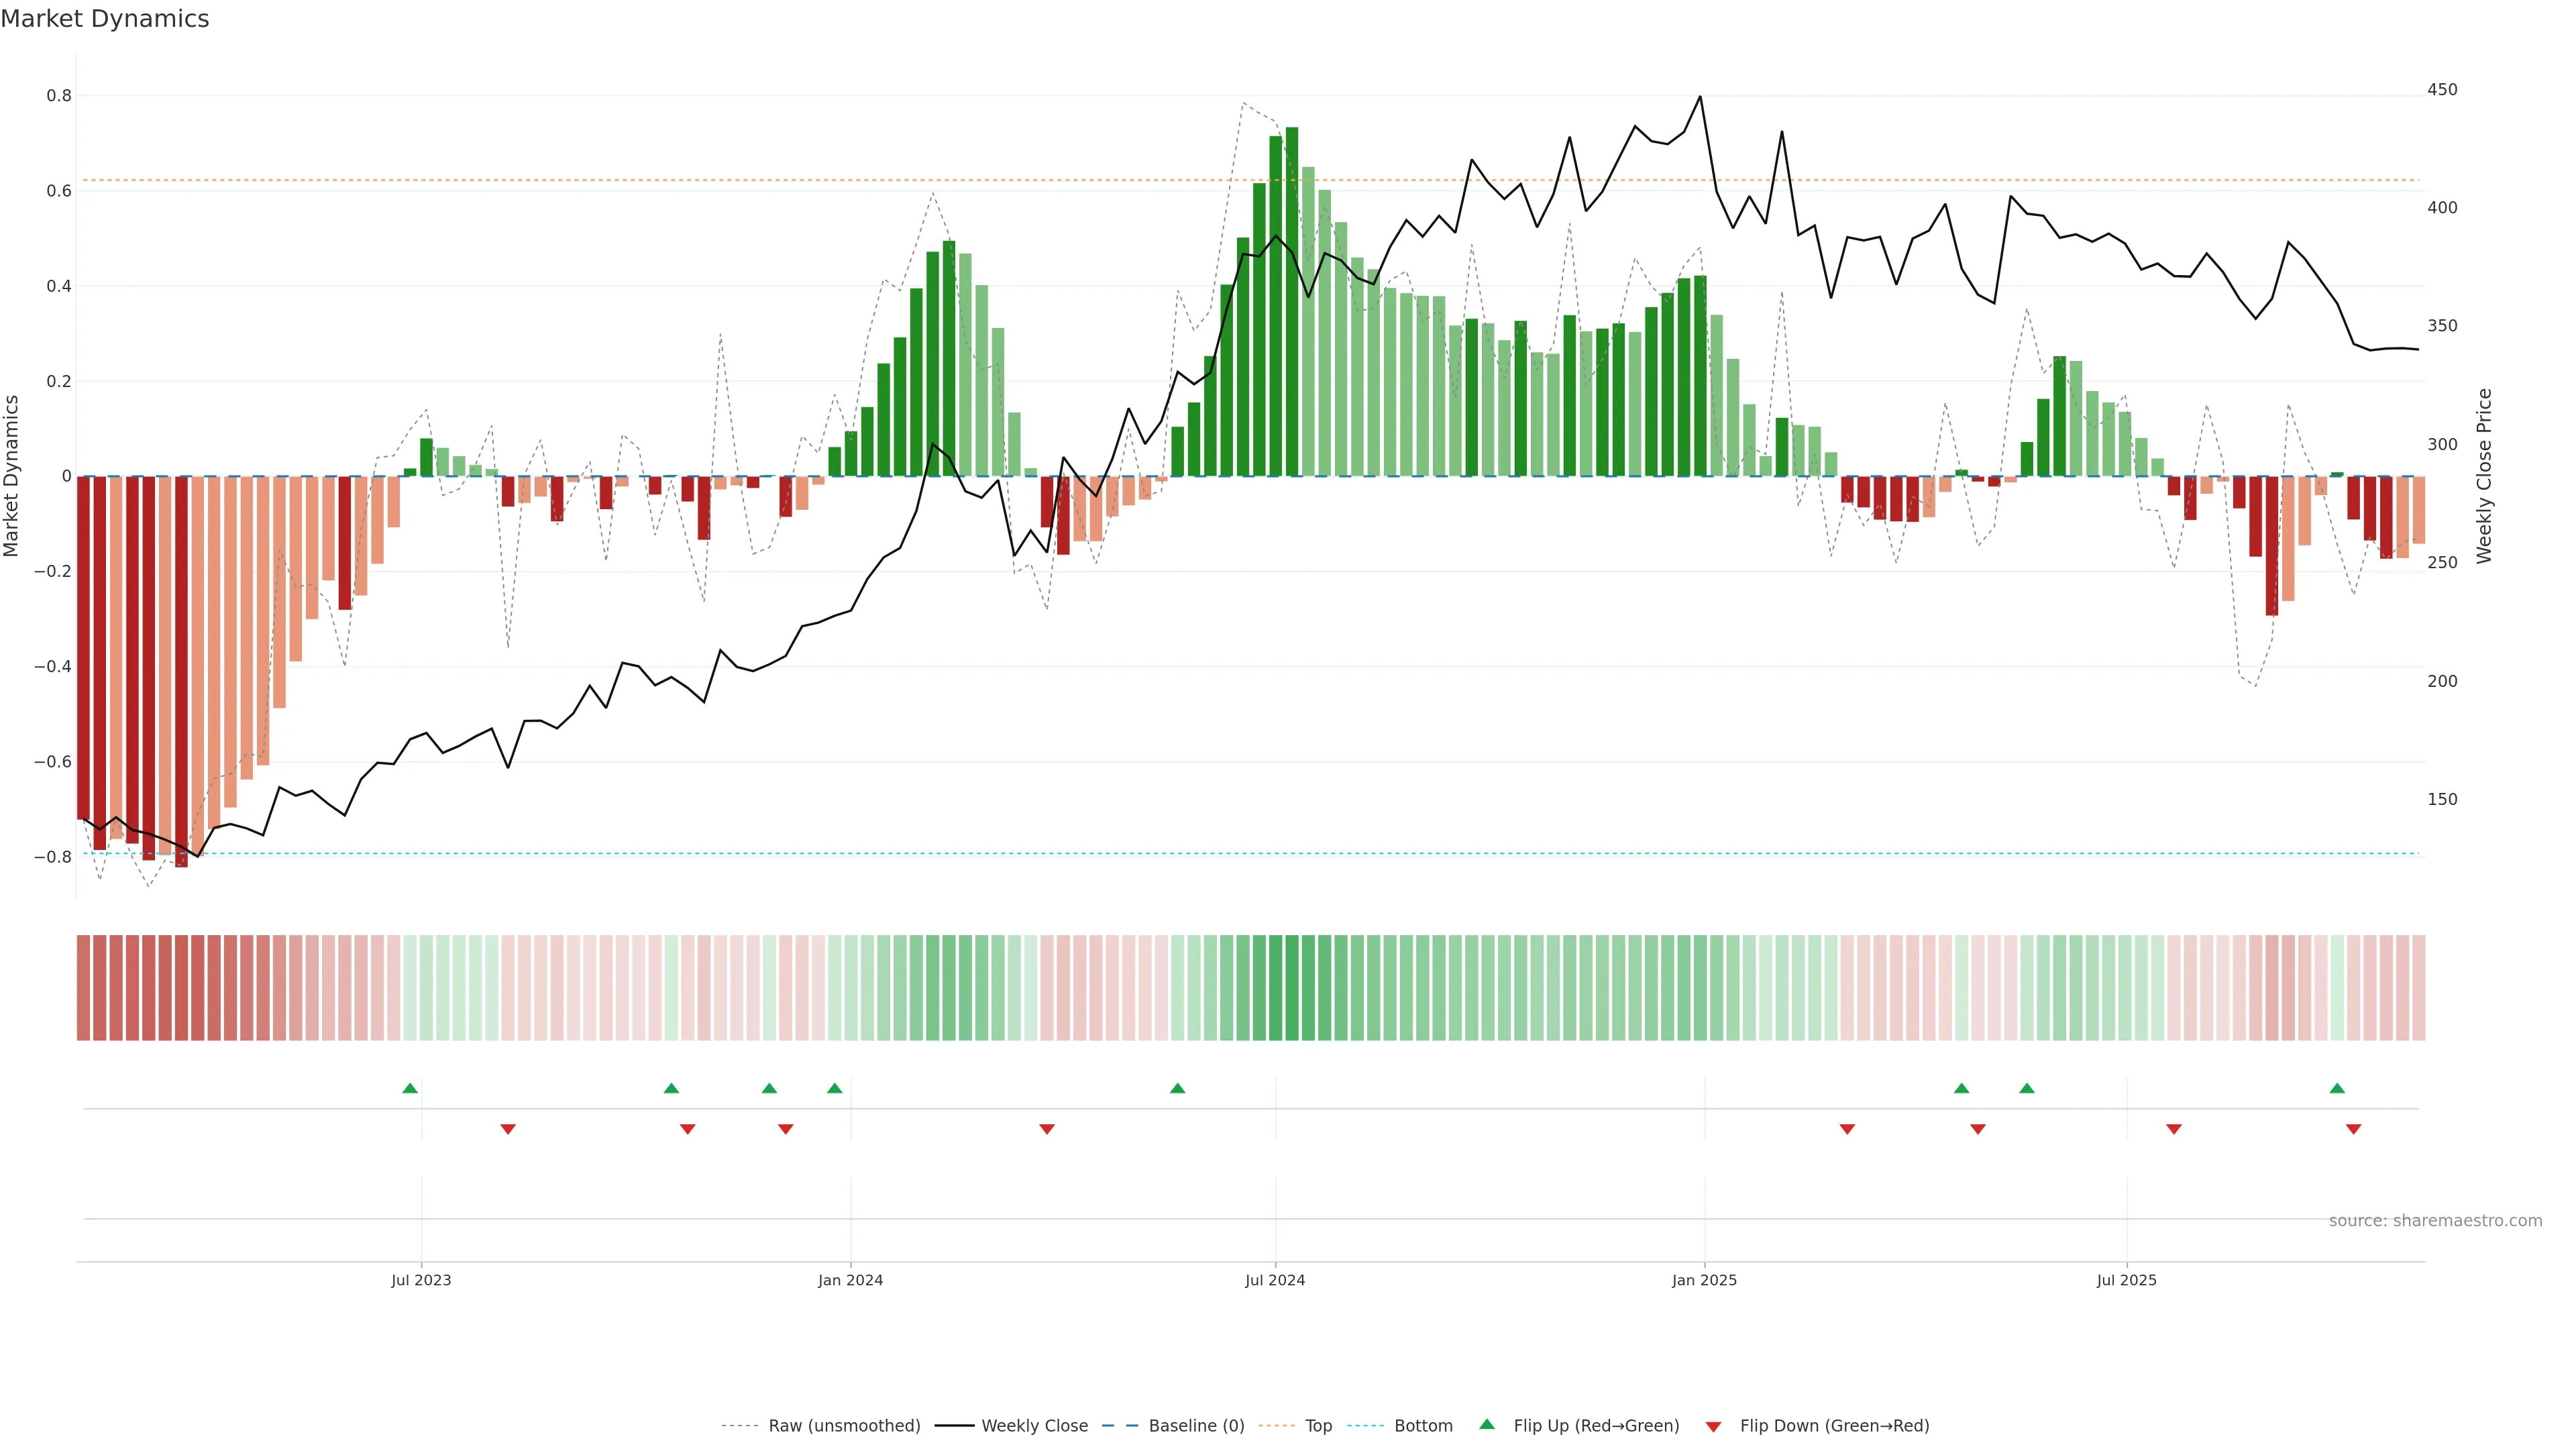This screenshot has width=2576, height=1449.
Task: Click the last red flip-down marker
Action: [x=2354, y=1129]
